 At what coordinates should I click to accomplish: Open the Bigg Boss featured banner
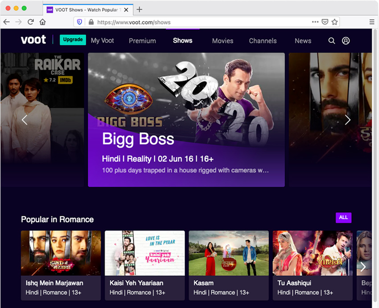(186, 120)
